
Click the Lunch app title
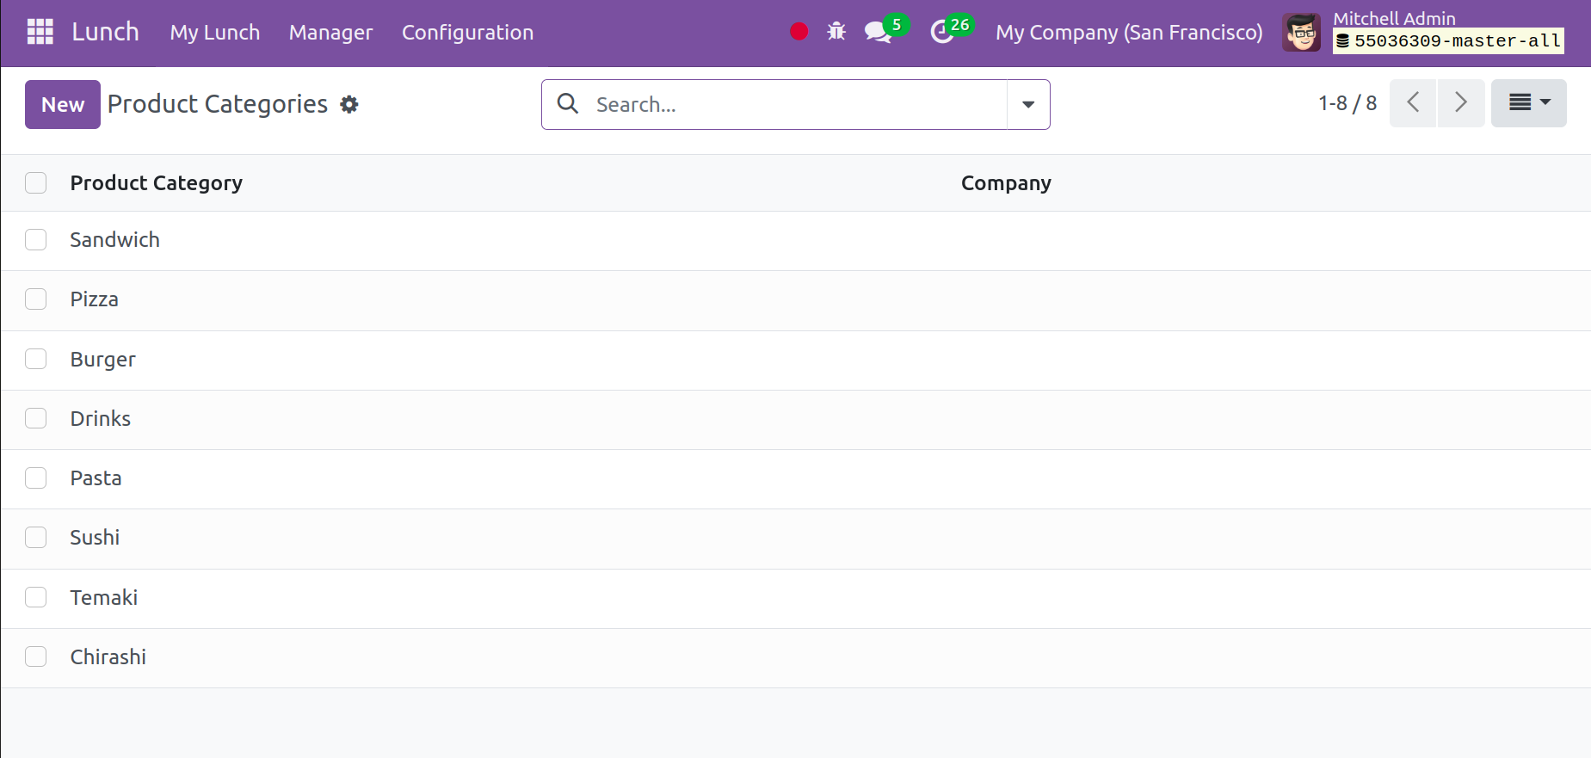(105, 32)
